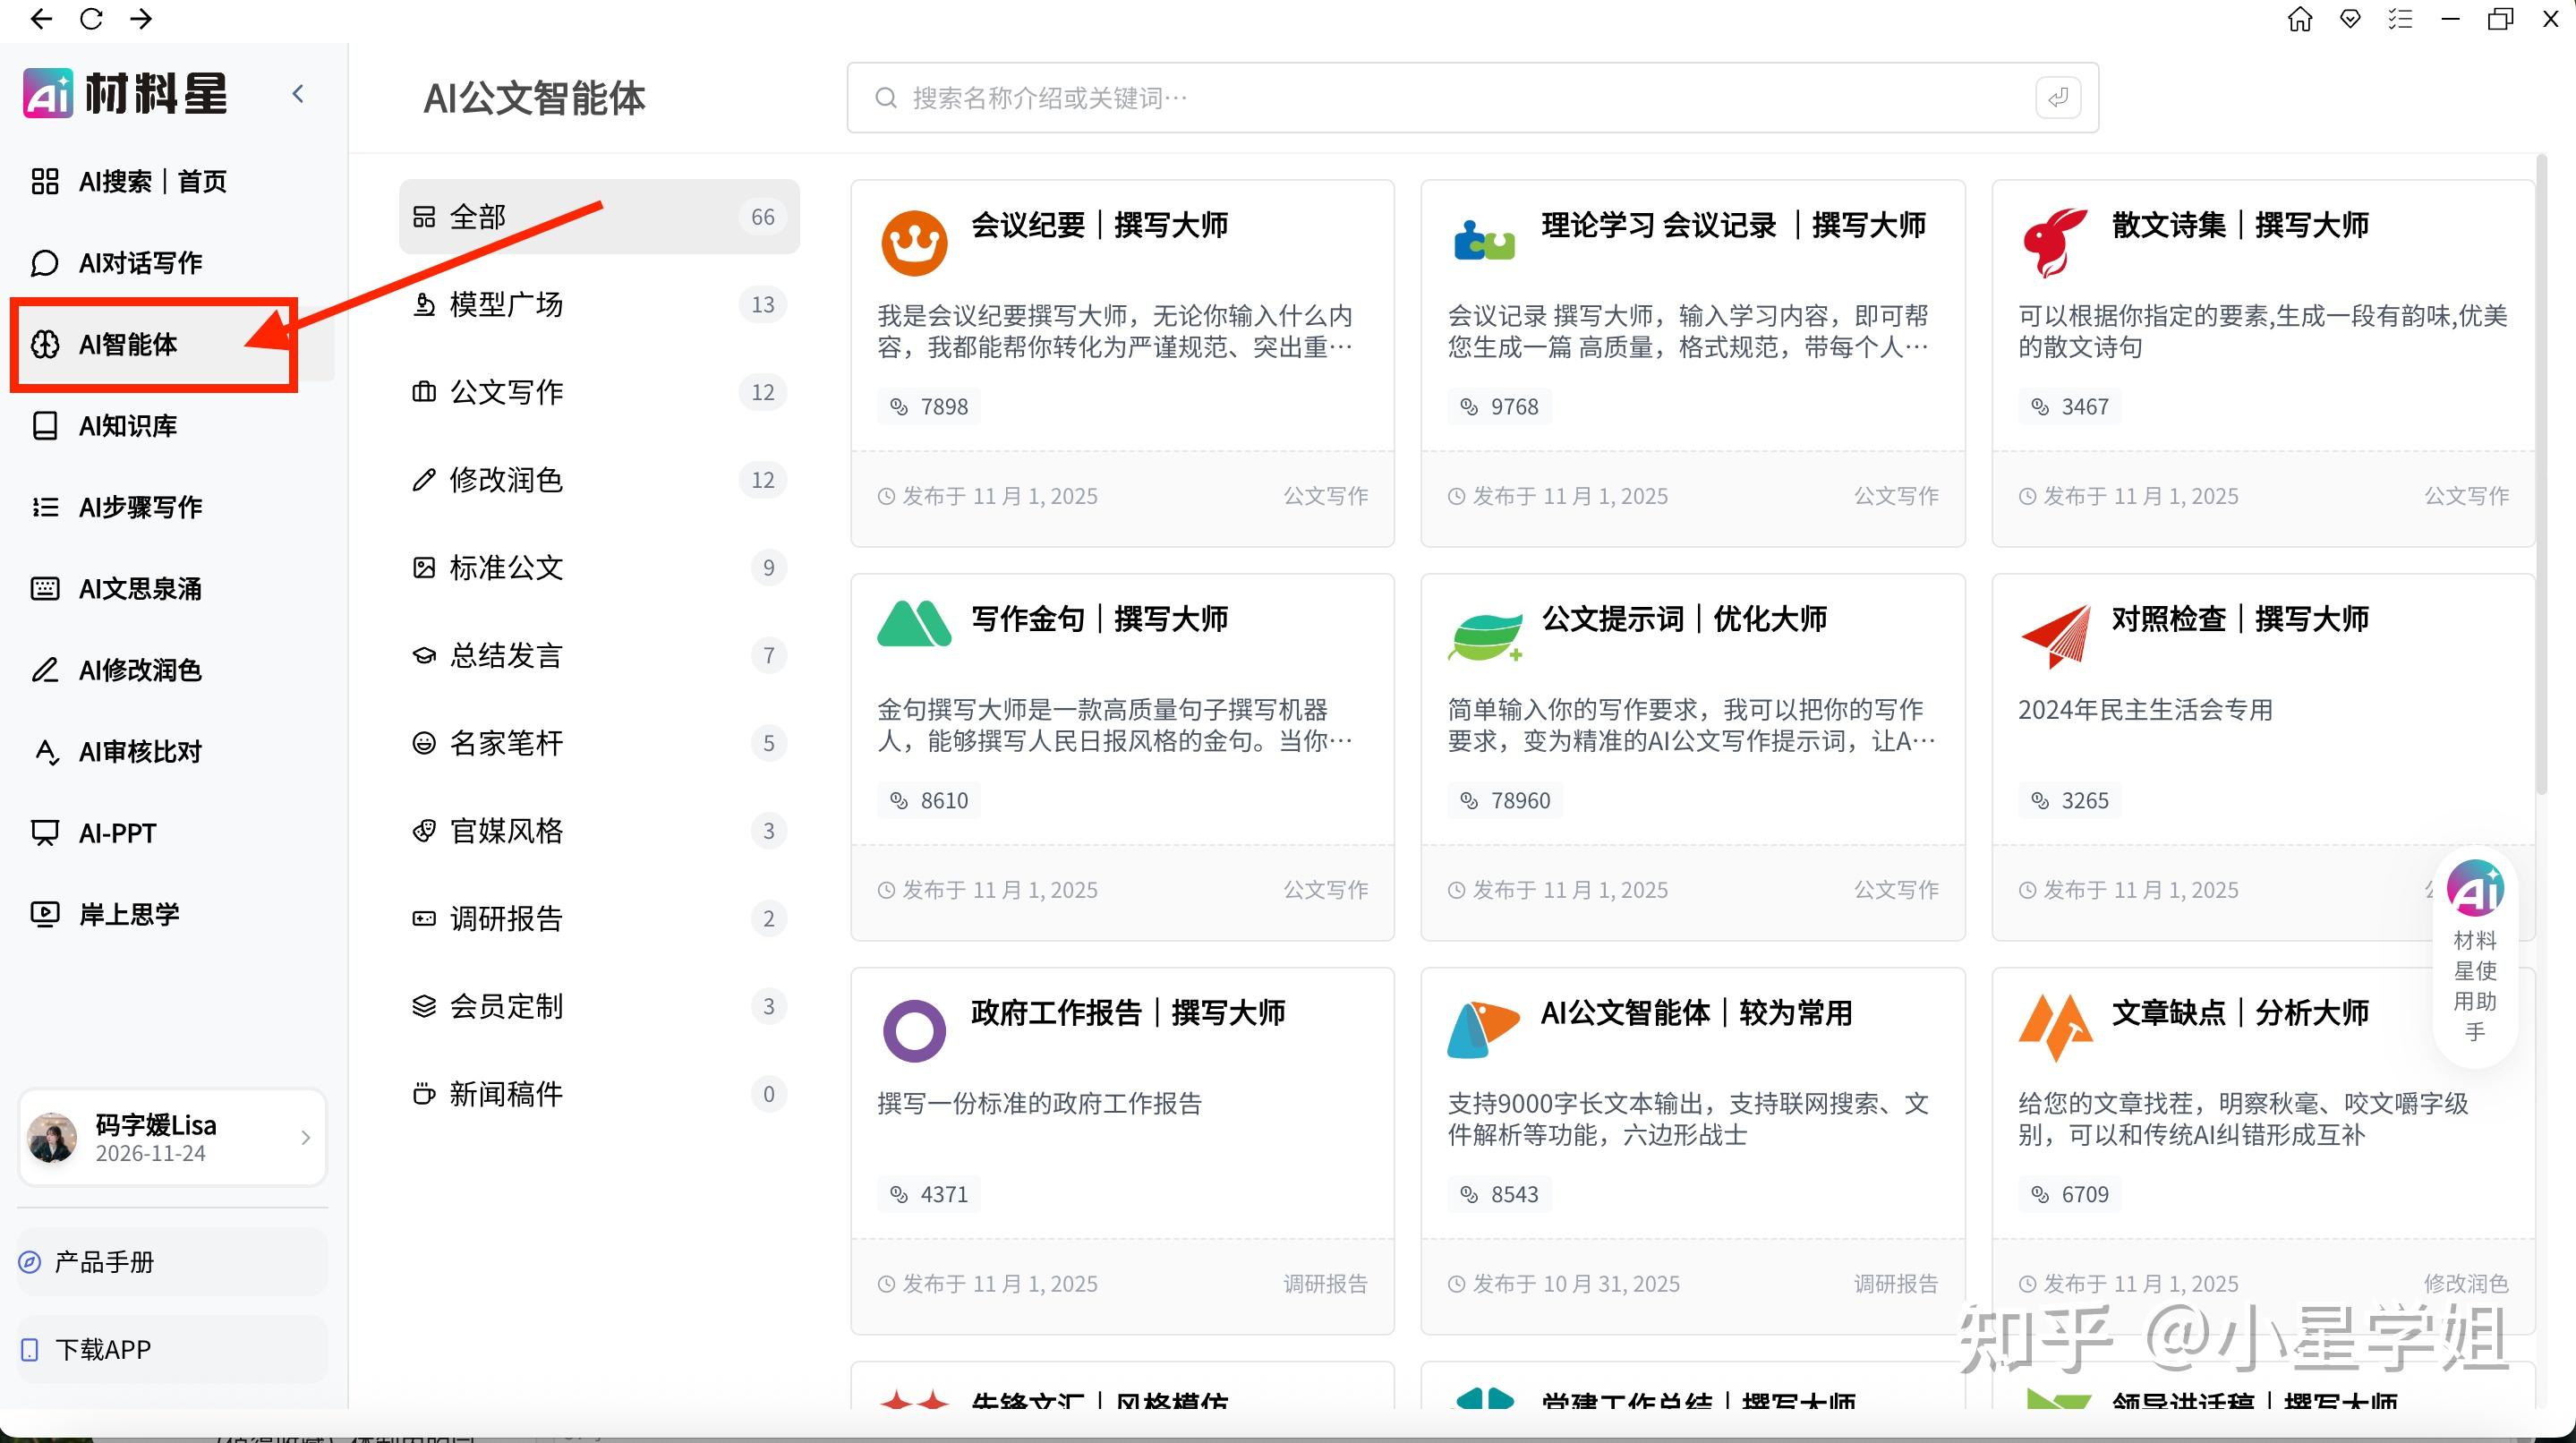Click the 7898 usage count badge
The image size is (2576, 1443).
click(929, 407)
